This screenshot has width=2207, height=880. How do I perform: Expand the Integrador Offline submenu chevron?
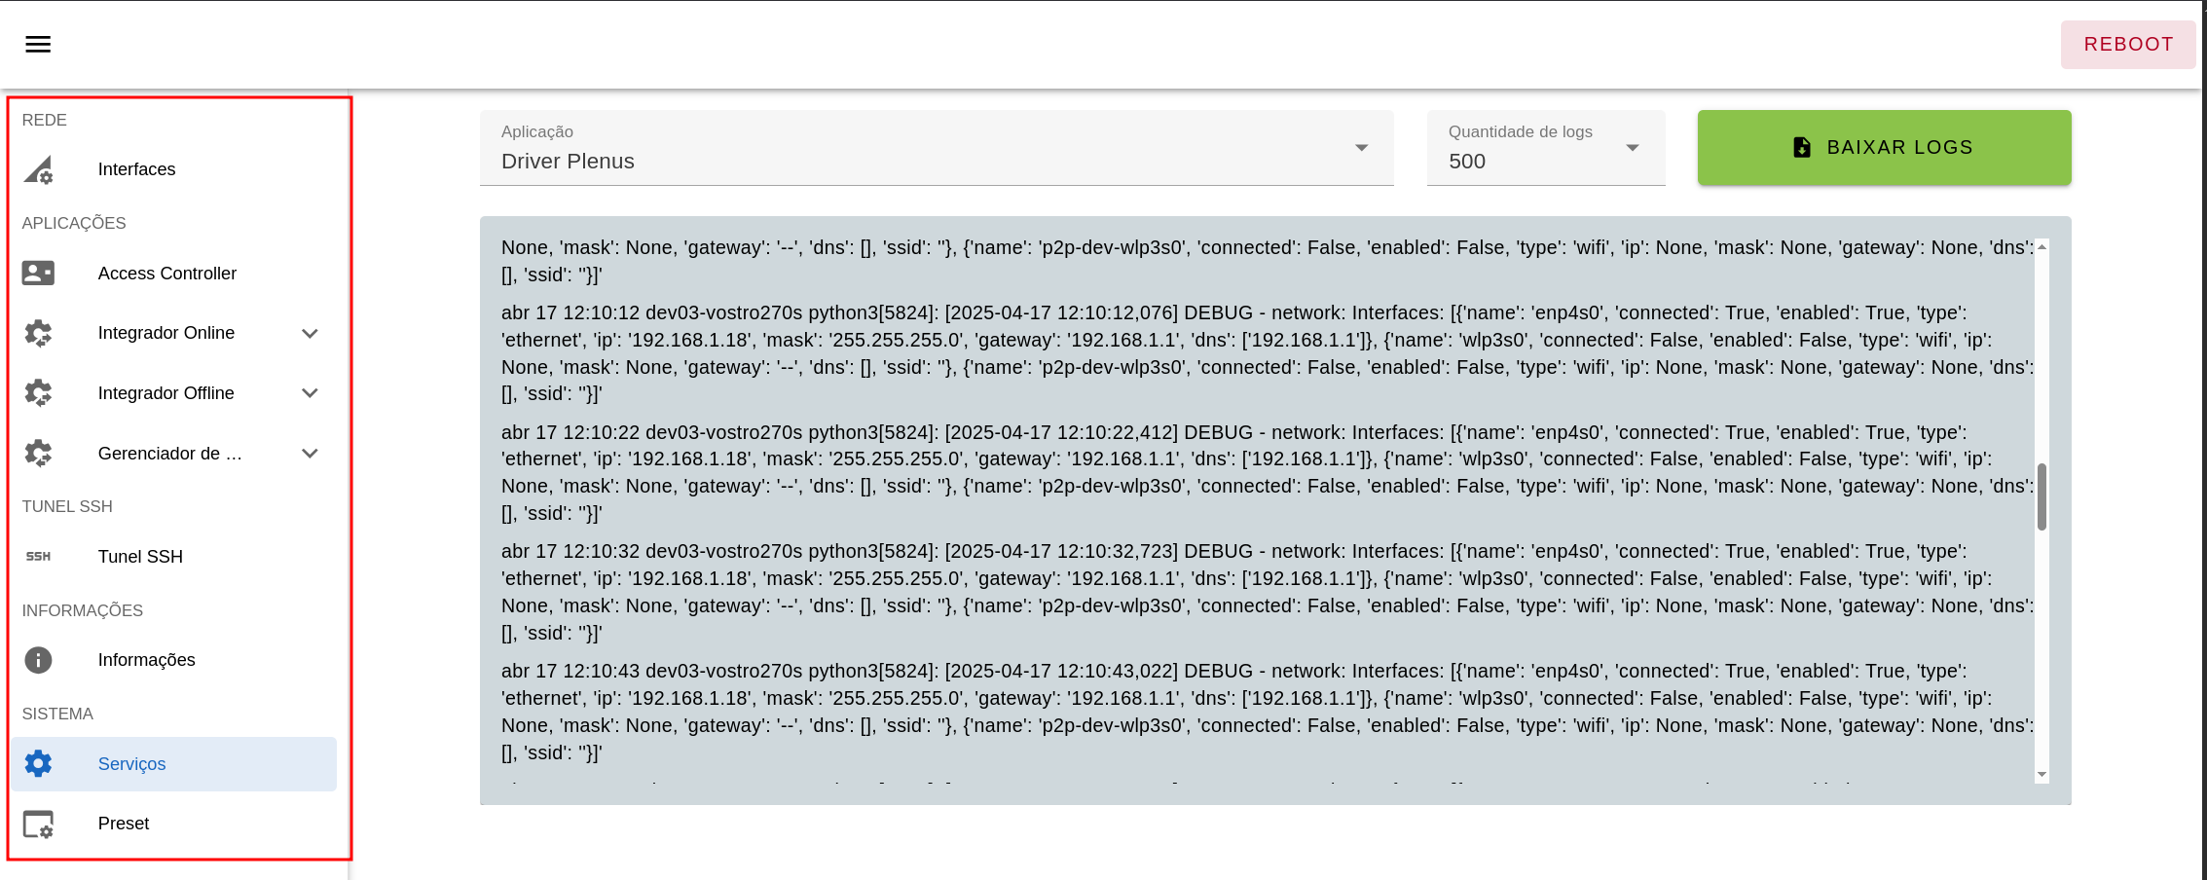(x=310, y=393)
